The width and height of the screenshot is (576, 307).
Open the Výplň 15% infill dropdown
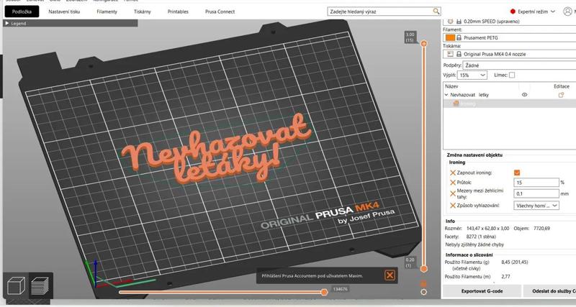(472, 75)
